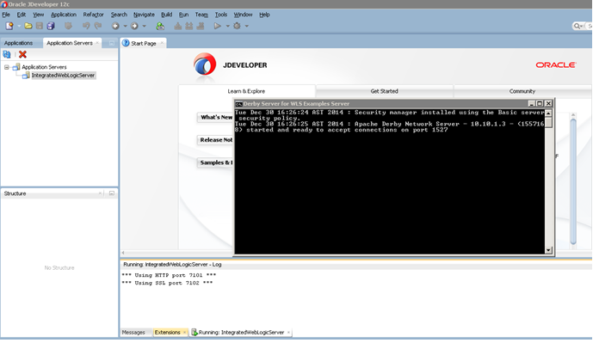Click the Forward navigation circle icon
593x343 pixels.
click(x=134, y=26)
